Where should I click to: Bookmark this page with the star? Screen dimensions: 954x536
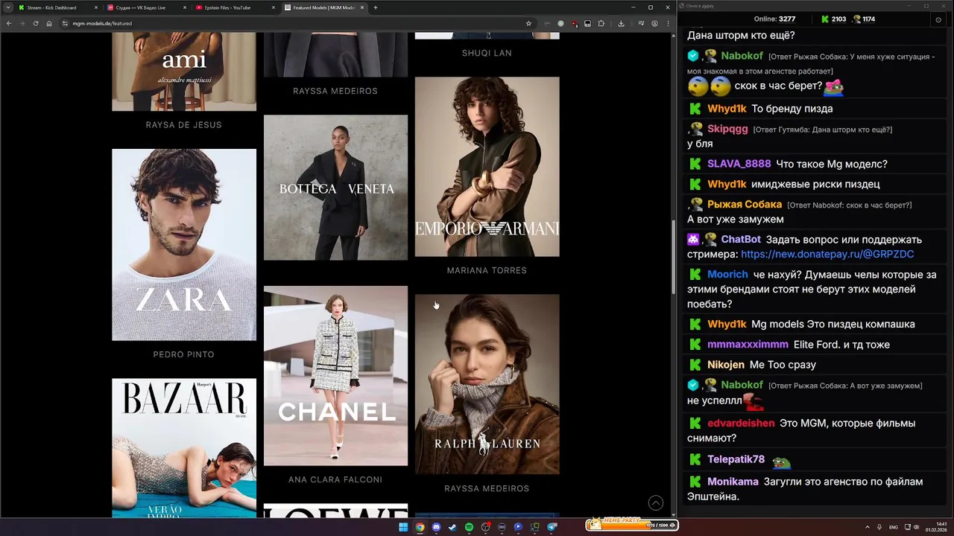click(528, 23)
